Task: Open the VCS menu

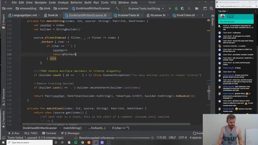Action: point(113,2)
